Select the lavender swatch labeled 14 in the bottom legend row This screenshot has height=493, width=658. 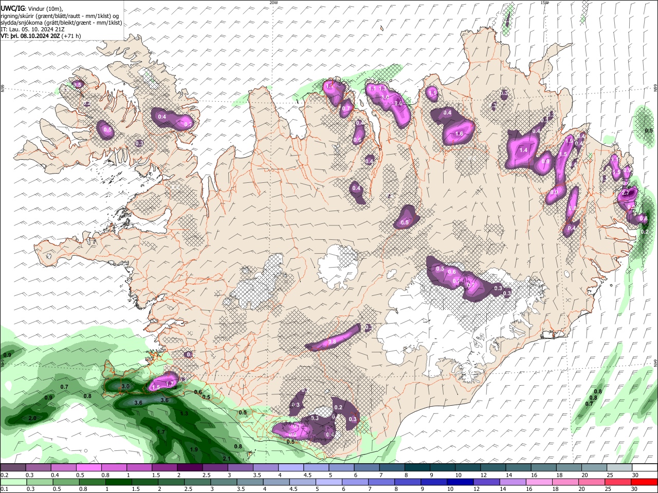512,482
